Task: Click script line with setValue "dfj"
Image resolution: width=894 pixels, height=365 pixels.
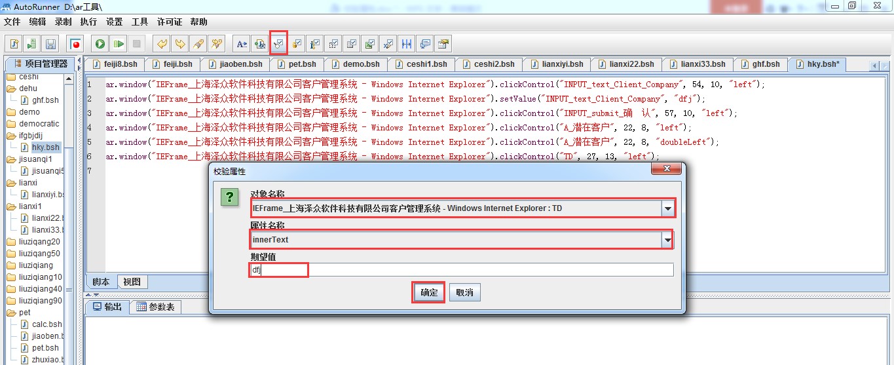Action: tap(405, 99)
